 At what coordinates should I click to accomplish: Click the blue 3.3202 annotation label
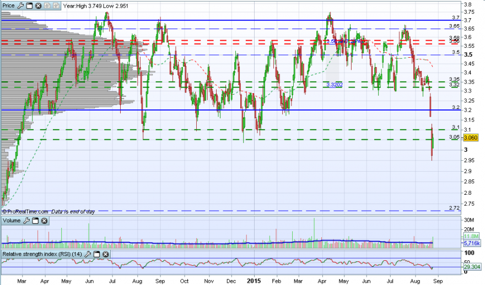pos(335,85)
